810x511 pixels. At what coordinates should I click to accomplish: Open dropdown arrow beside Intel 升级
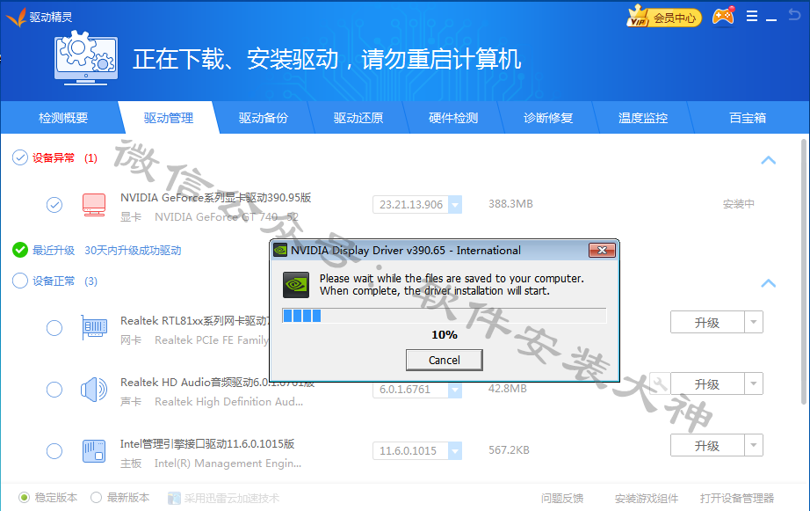coord(754,445)
